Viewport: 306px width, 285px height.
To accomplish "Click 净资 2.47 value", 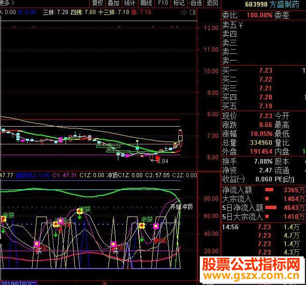I will (x=266, y=170).
